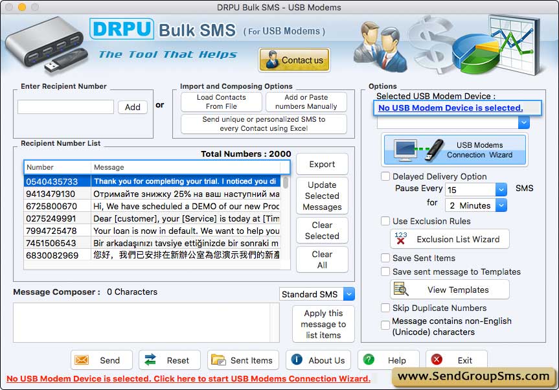The height and width of the screenshot is (390, 559).
Task: Toggle Save Sent Items checkbox
Action: point(385,258)
